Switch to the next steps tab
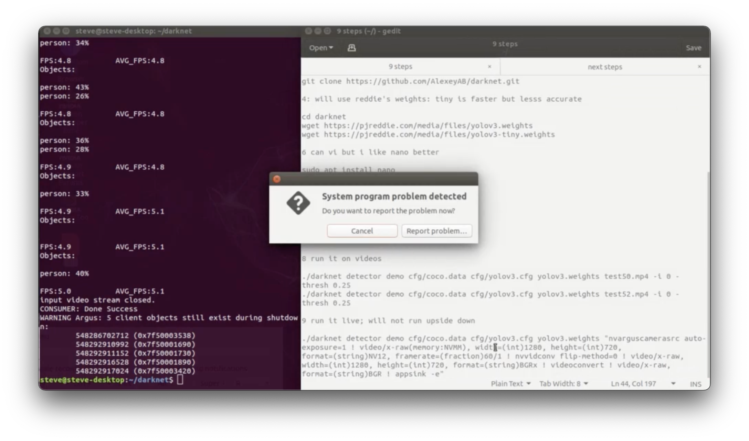Screen dimensions: 749x441 click(x=604, y=67)
